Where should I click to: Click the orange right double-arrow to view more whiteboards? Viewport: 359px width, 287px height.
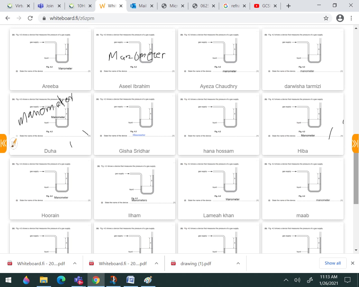(x=355, y=143)
